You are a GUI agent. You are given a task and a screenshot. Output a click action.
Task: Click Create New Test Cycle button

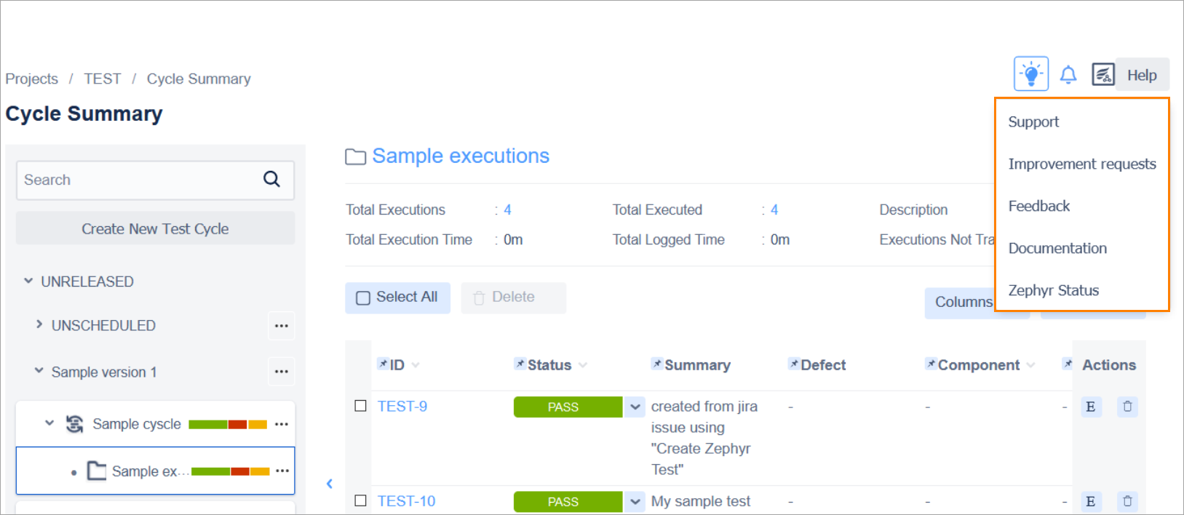pyautogui.click(x=155, y=228)
